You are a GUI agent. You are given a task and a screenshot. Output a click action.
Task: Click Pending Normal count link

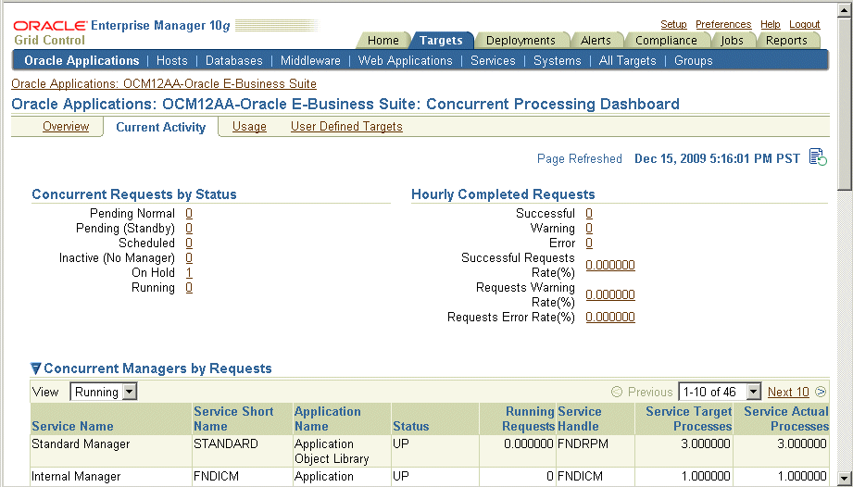[x=189, y=214]
